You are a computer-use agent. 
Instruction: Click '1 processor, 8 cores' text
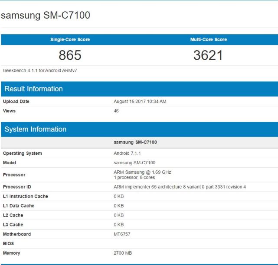[x=134, y=177]
